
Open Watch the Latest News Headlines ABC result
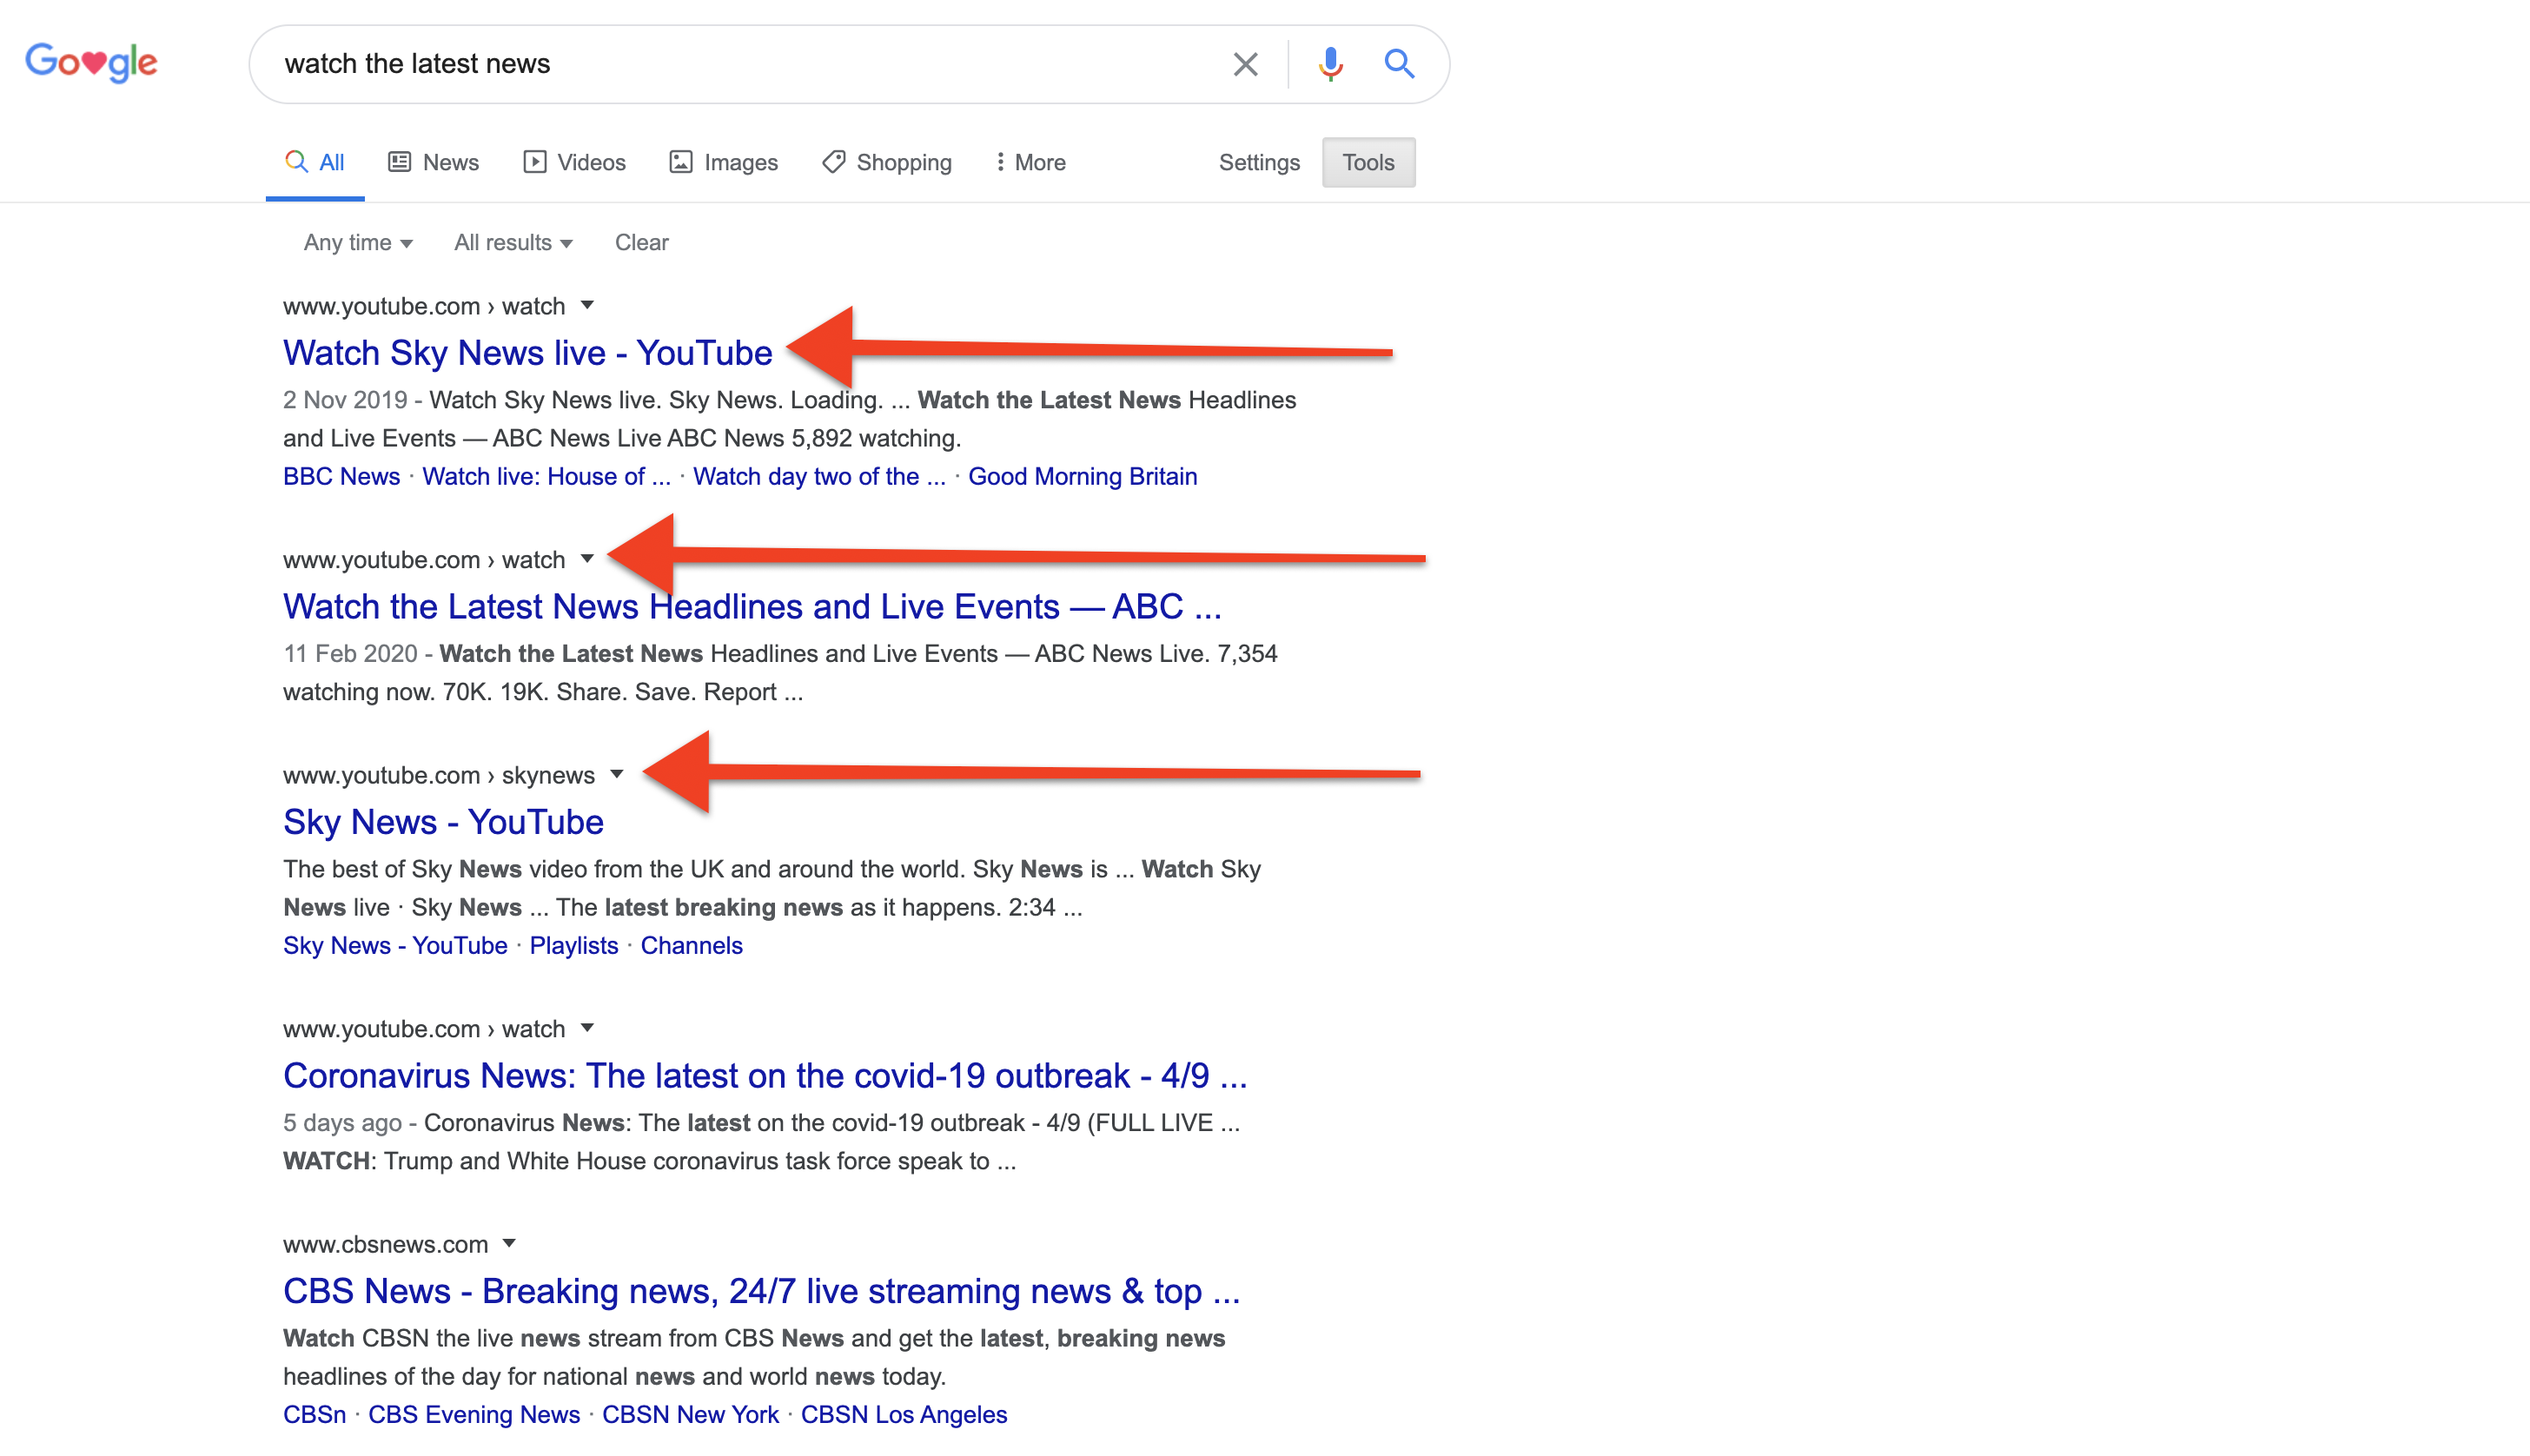coord(752,606)
